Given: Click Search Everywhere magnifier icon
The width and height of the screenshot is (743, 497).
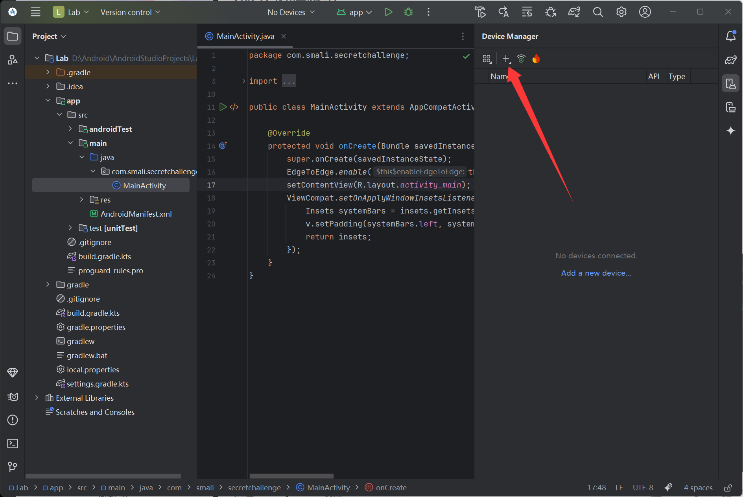Looking at the screenshot, I should point(597,12).
